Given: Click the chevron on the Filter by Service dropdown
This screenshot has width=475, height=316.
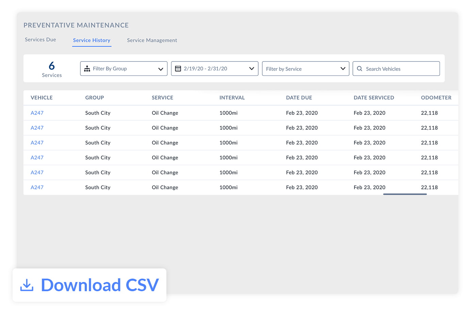Looking at the screenshot, I should pyautogui.click(x=343, y=68).
